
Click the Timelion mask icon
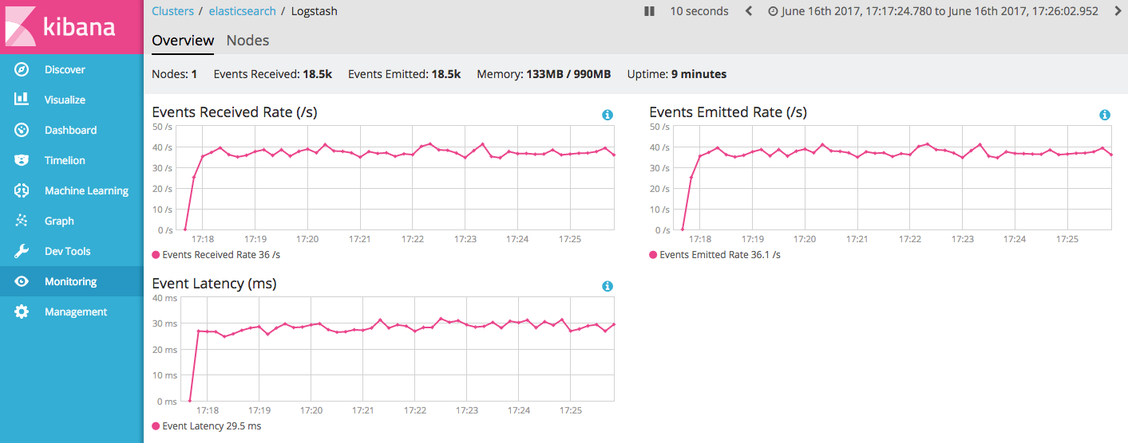tap(22, 160)
